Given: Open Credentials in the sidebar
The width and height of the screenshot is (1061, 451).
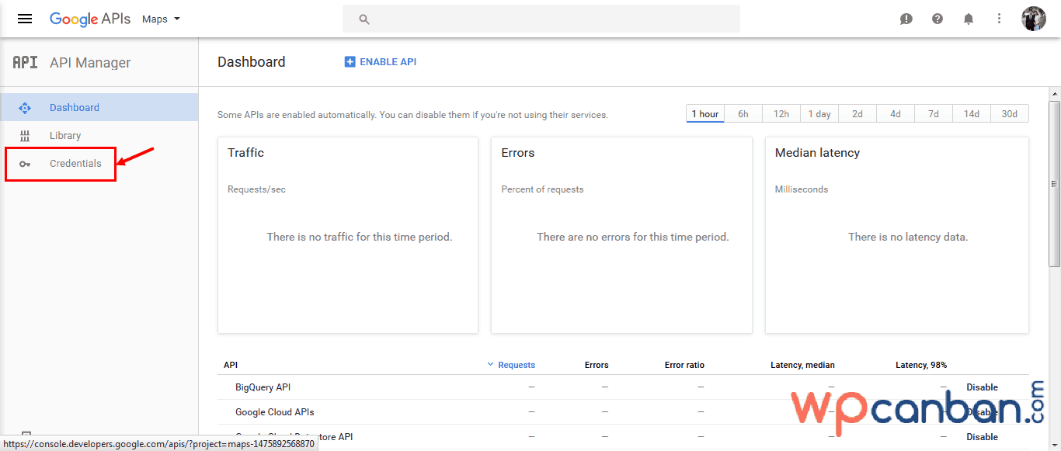Looking at the screenshot, I should [x=75, y=164].
